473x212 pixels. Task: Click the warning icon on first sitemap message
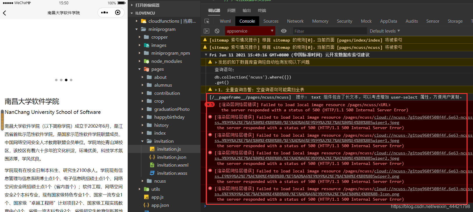tap(205, 40)
